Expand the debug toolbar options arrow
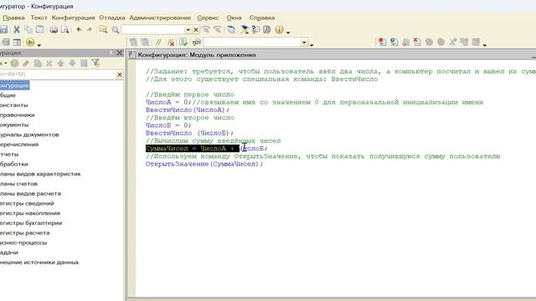Viewport: 536px width, 301px height. pyautogui.click(x=484, y=44)
